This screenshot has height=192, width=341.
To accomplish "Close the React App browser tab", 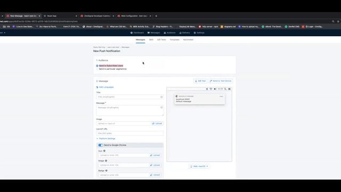I will (76, 16).
